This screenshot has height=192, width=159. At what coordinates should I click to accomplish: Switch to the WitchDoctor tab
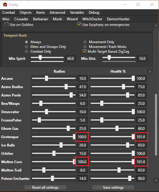[x=92, y=19]
